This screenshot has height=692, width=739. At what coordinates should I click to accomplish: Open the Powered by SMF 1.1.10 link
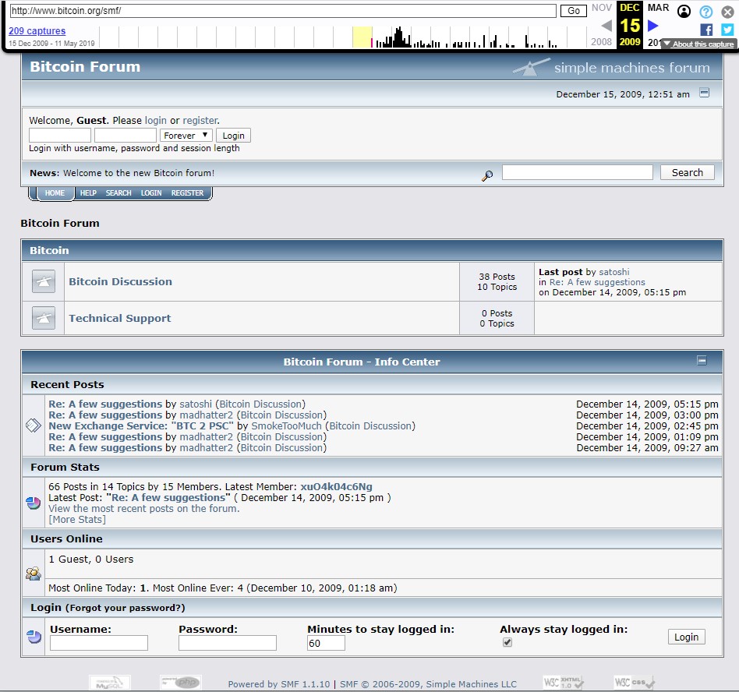click(x=278, y=684)
